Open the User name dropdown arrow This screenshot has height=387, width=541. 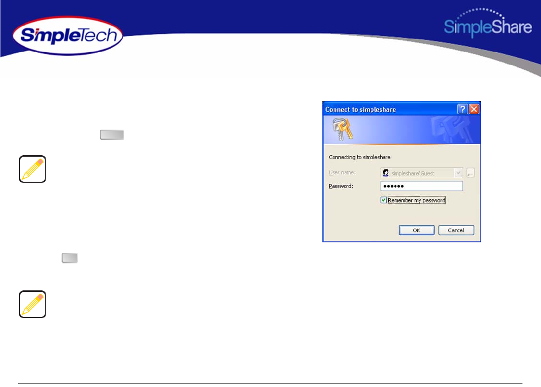458,172
